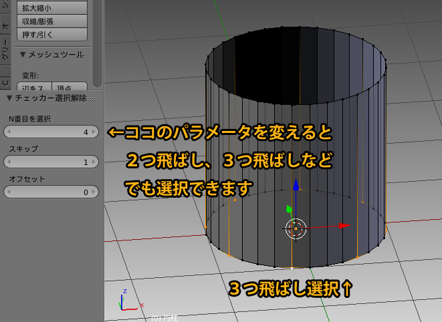
Task: Click the green Y axis arrow of the manipulator
Action: click(289, 209)
